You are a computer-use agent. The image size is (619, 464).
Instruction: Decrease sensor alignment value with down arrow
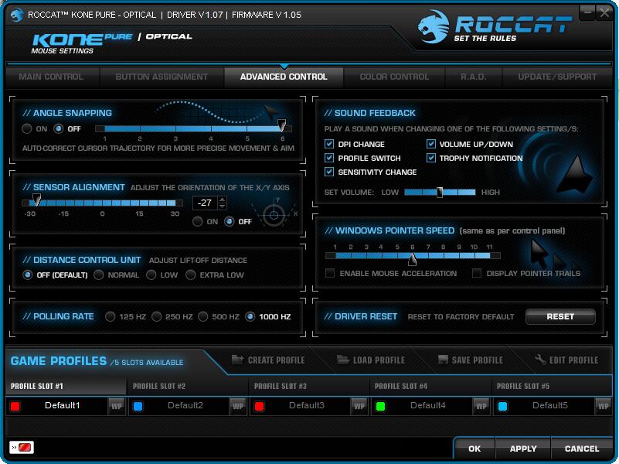pos(223,206)
